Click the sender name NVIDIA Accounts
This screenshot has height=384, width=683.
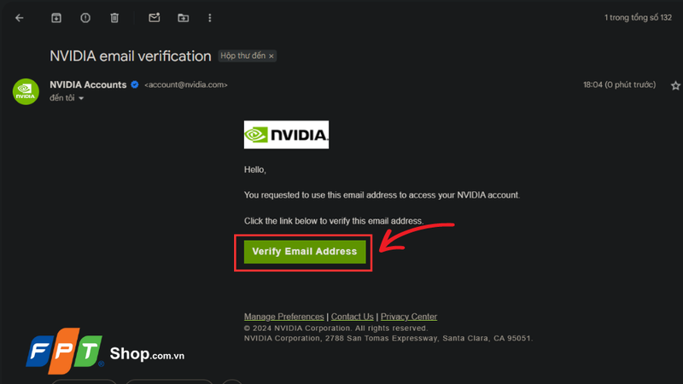click(88, 84)
